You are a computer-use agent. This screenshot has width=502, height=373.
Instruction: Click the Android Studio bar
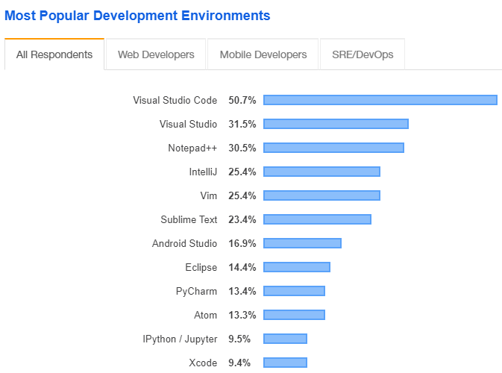tap(302, 243)
